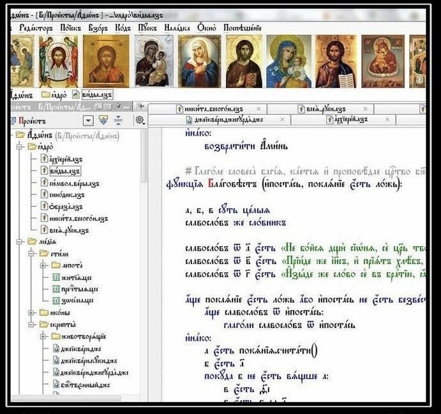
Task: Click the Christ with open book toolbar icon
Action: [336, 61]
